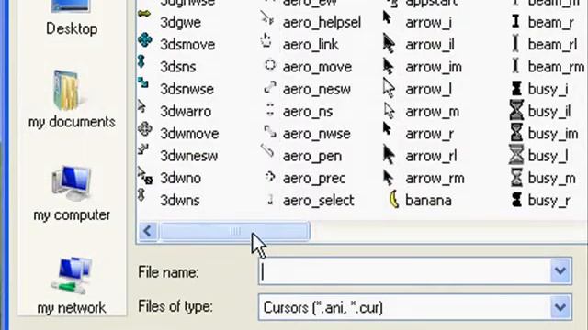Image resolution: width=588 pixels, height=330 pixels.
Task: Select the file named arrow_rm
Action: point(435,179)
